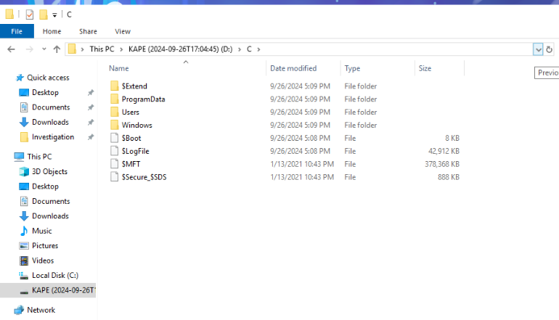559x320 pixels.
Task: Open the Recent locations dropdown arrow
Action: [x=44, y=49]
